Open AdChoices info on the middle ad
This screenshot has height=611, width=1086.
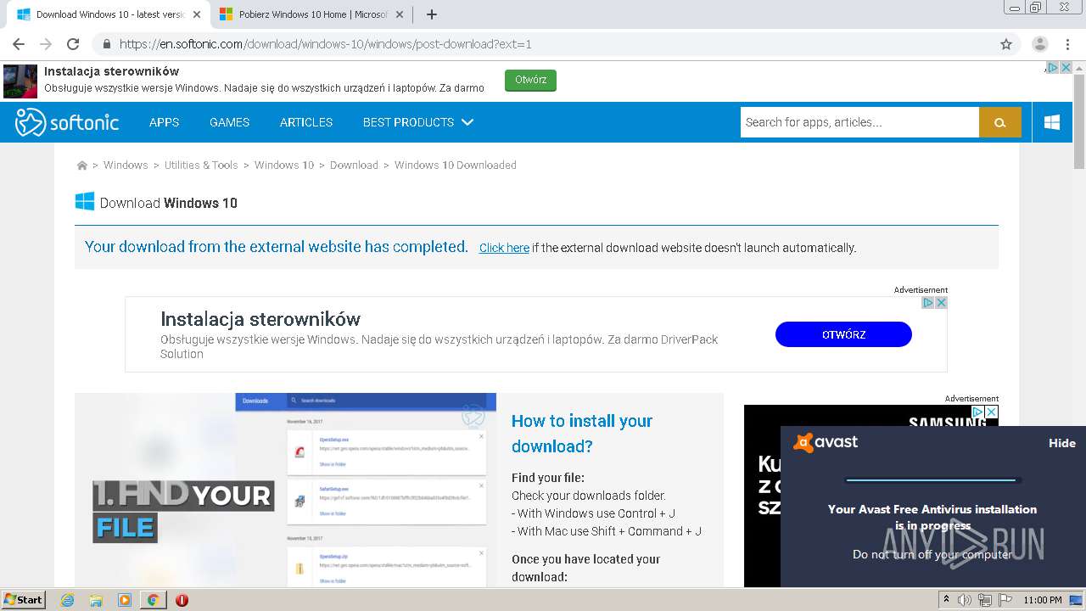(928, 303)
